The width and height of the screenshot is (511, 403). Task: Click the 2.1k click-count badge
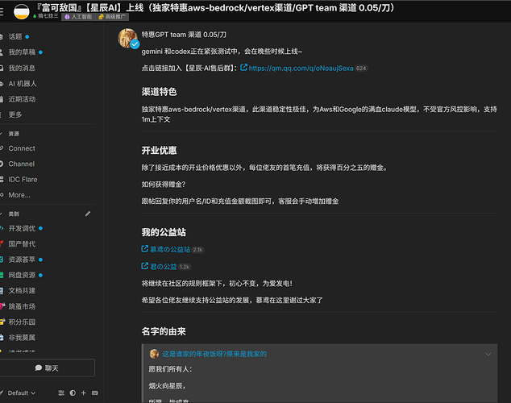(x=197, y=250)
